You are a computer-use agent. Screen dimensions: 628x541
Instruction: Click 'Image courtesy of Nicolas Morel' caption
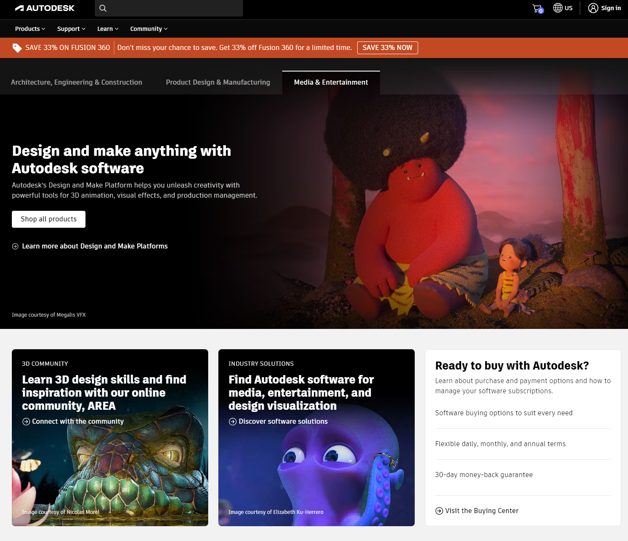point(61,512)
